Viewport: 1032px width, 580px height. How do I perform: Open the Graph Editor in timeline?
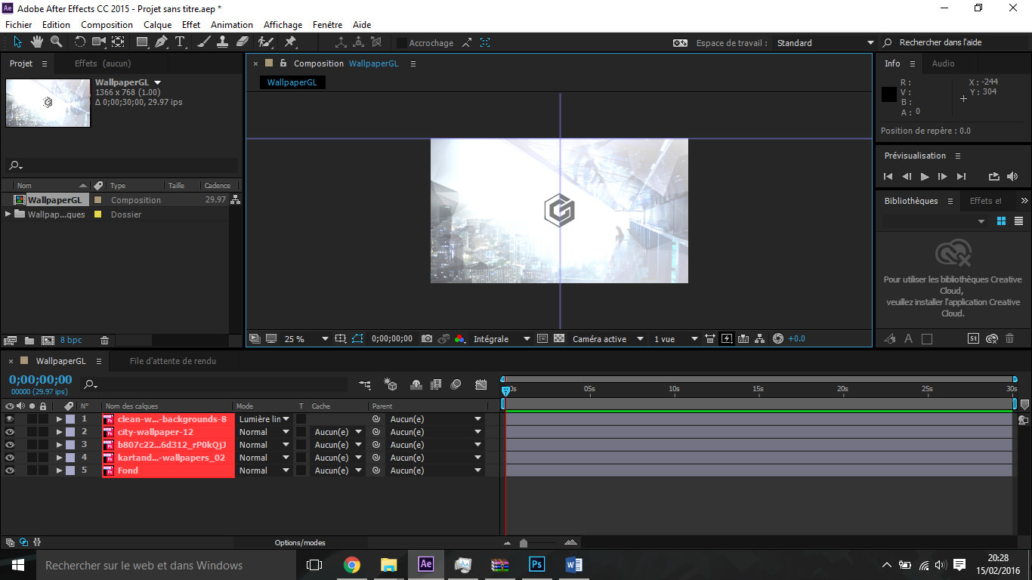click(481, 384)
